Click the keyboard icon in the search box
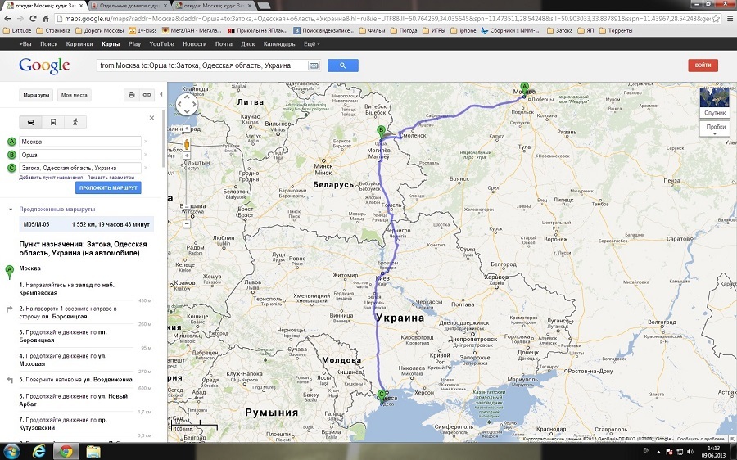 (x=314, y=65)
